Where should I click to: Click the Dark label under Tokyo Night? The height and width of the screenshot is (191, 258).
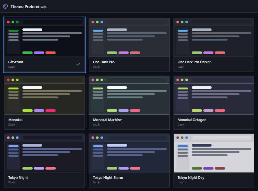click(12, 182)
